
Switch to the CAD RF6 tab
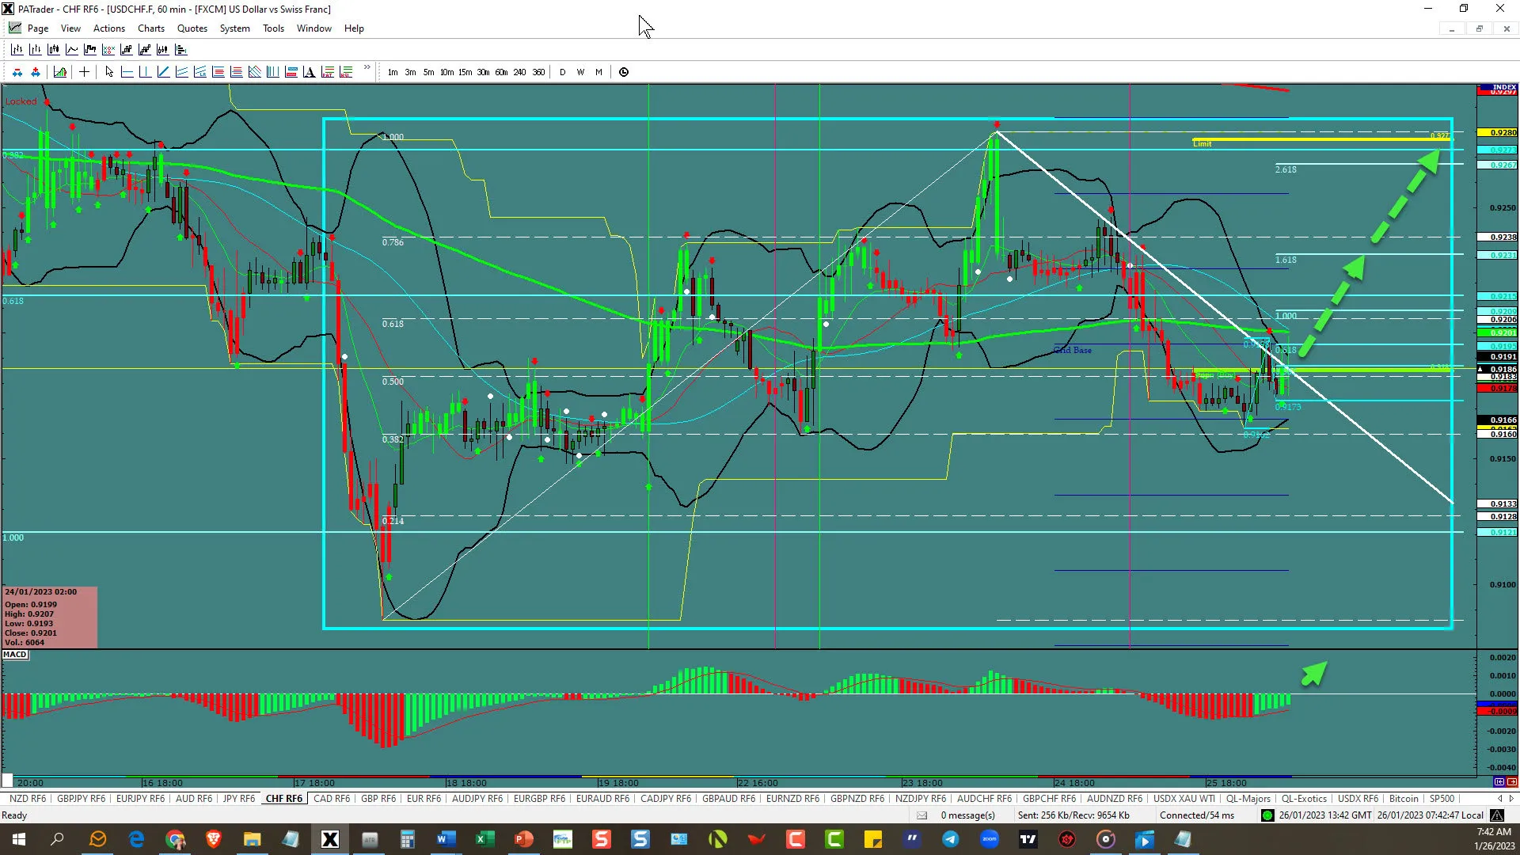point(332,799)
